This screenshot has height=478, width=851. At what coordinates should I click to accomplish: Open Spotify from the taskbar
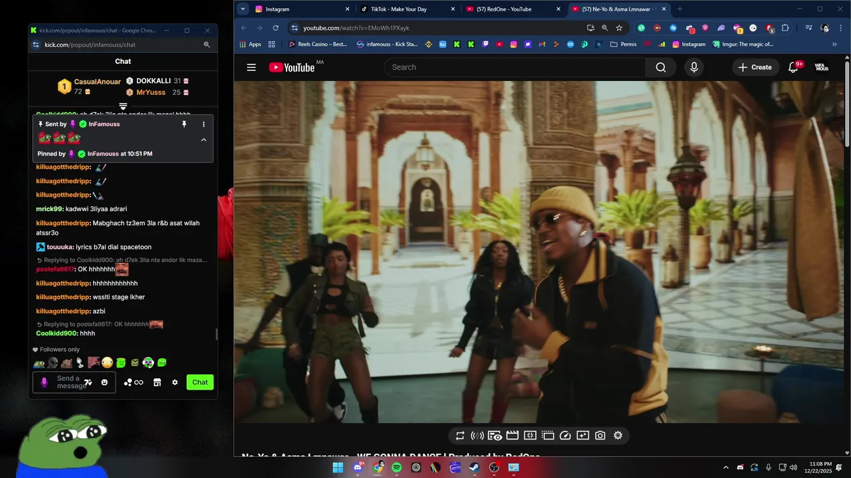click(x=397, y=467)
